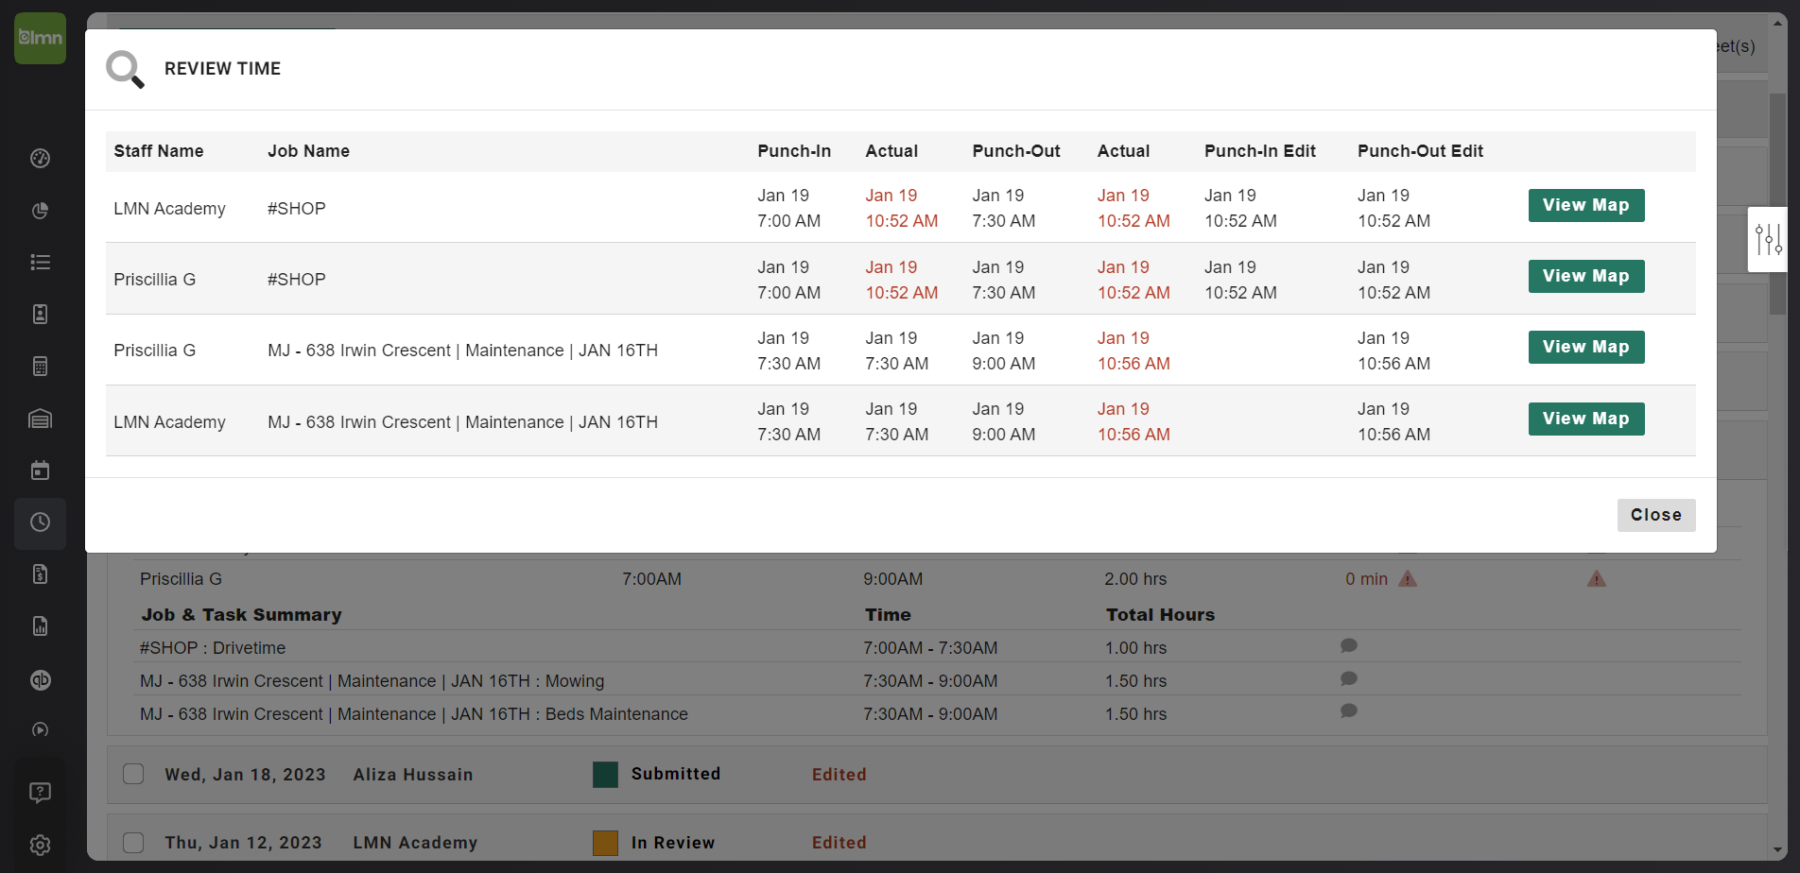Click the orange In Review status swatch
1800x873 pixels.
click(605, 843)
